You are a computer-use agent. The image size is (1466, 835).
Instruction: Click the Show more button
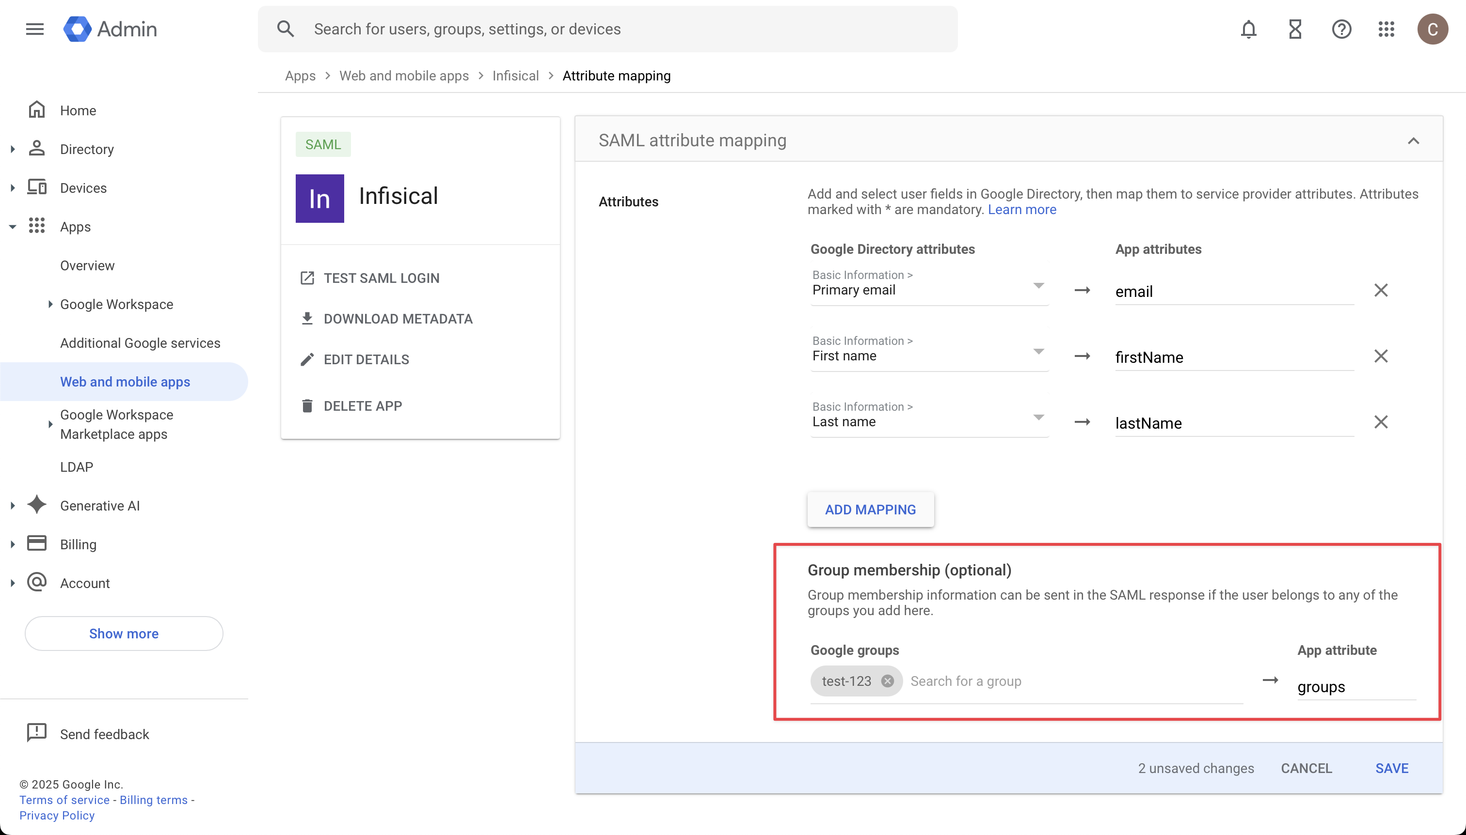[x=124, y=633]
